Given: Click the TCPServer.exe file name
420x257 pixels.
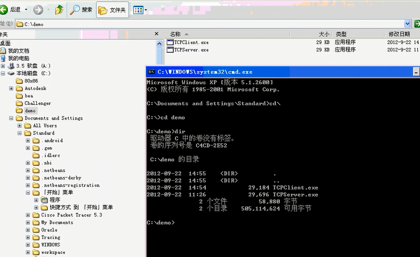Looking at the screenshot, I should point(191,50).
